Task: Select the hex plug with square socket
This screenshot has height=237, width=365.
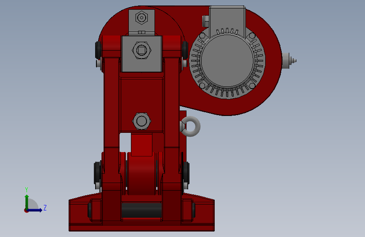Action: click(141, 50)
